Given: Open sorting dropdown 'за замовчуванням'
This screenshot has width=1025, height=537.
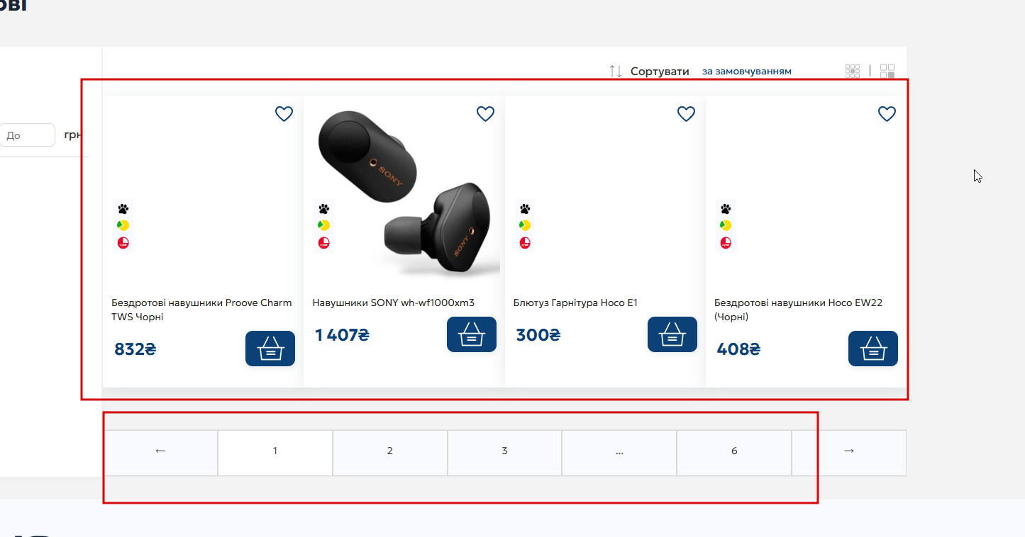Looking at the screenshot, I should click(x=747, y=72).
